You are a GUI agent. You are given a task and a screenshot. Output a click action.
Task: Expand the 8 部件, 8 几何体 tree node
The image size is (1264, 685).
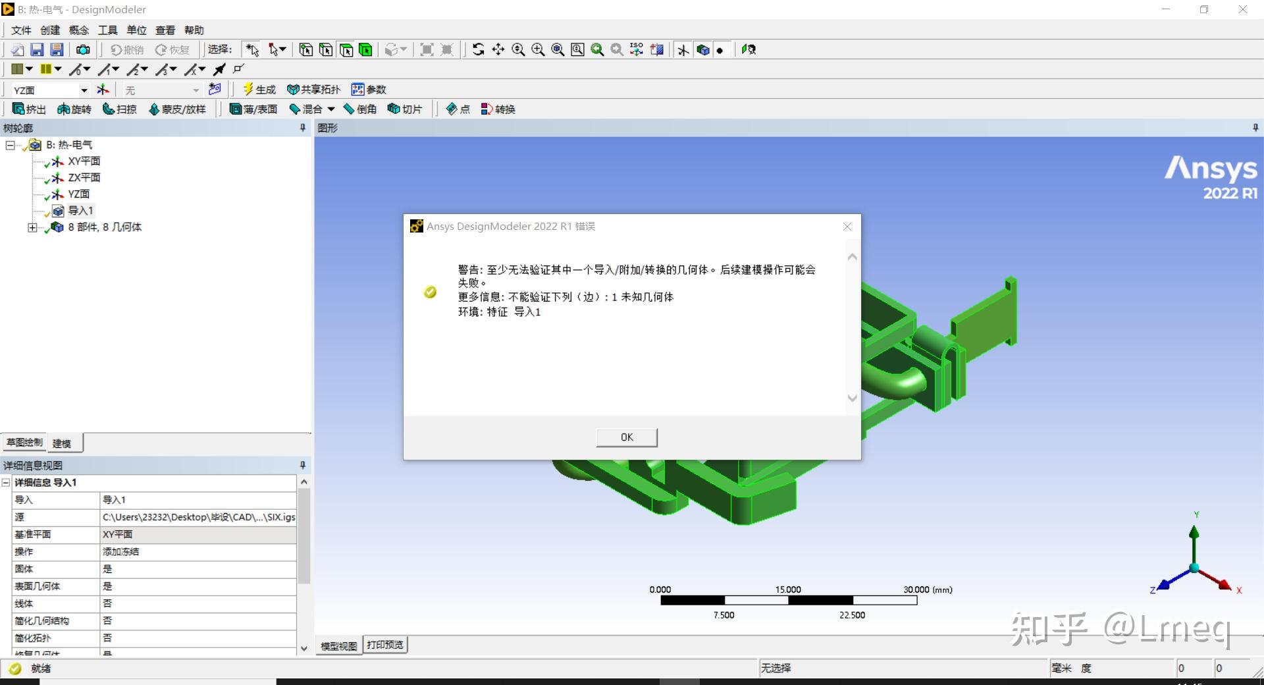pos(32,227)
